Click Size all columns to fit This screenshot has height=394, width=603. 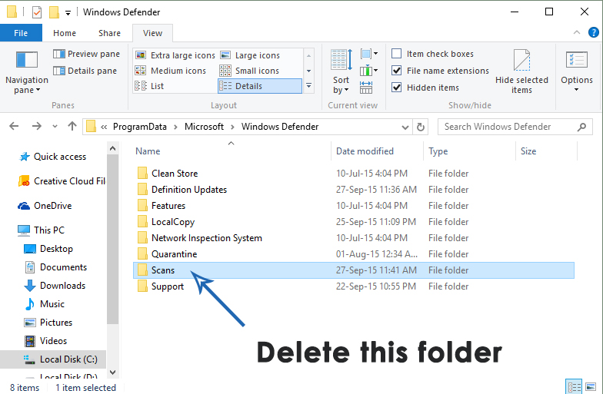(x=366, y=88)
